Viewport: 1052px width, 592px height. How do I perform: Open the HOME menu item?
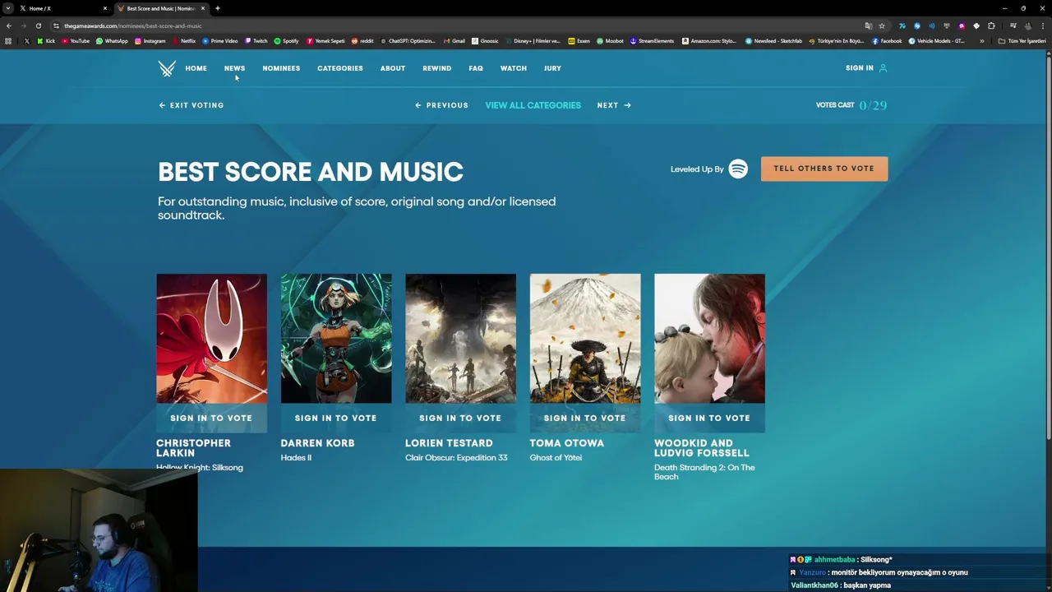pos(196,68)
